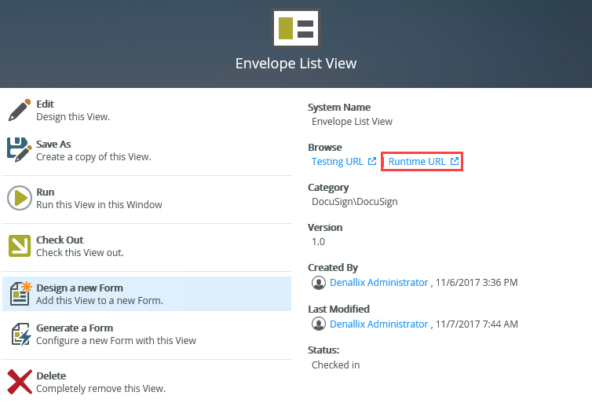Viewport: 592px width, 403px height.
Task: Click the Generate a Form icon
Action: click(x=19, y=334)
